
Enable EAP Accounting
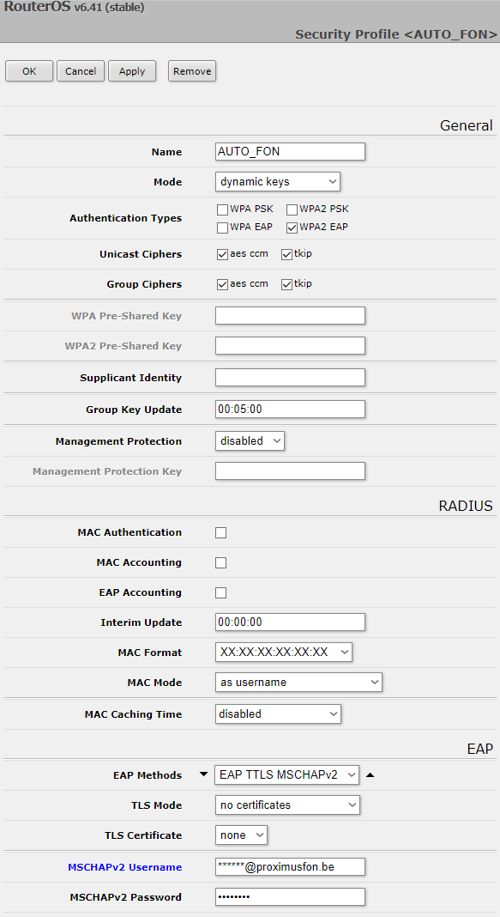tap(220, 592)
